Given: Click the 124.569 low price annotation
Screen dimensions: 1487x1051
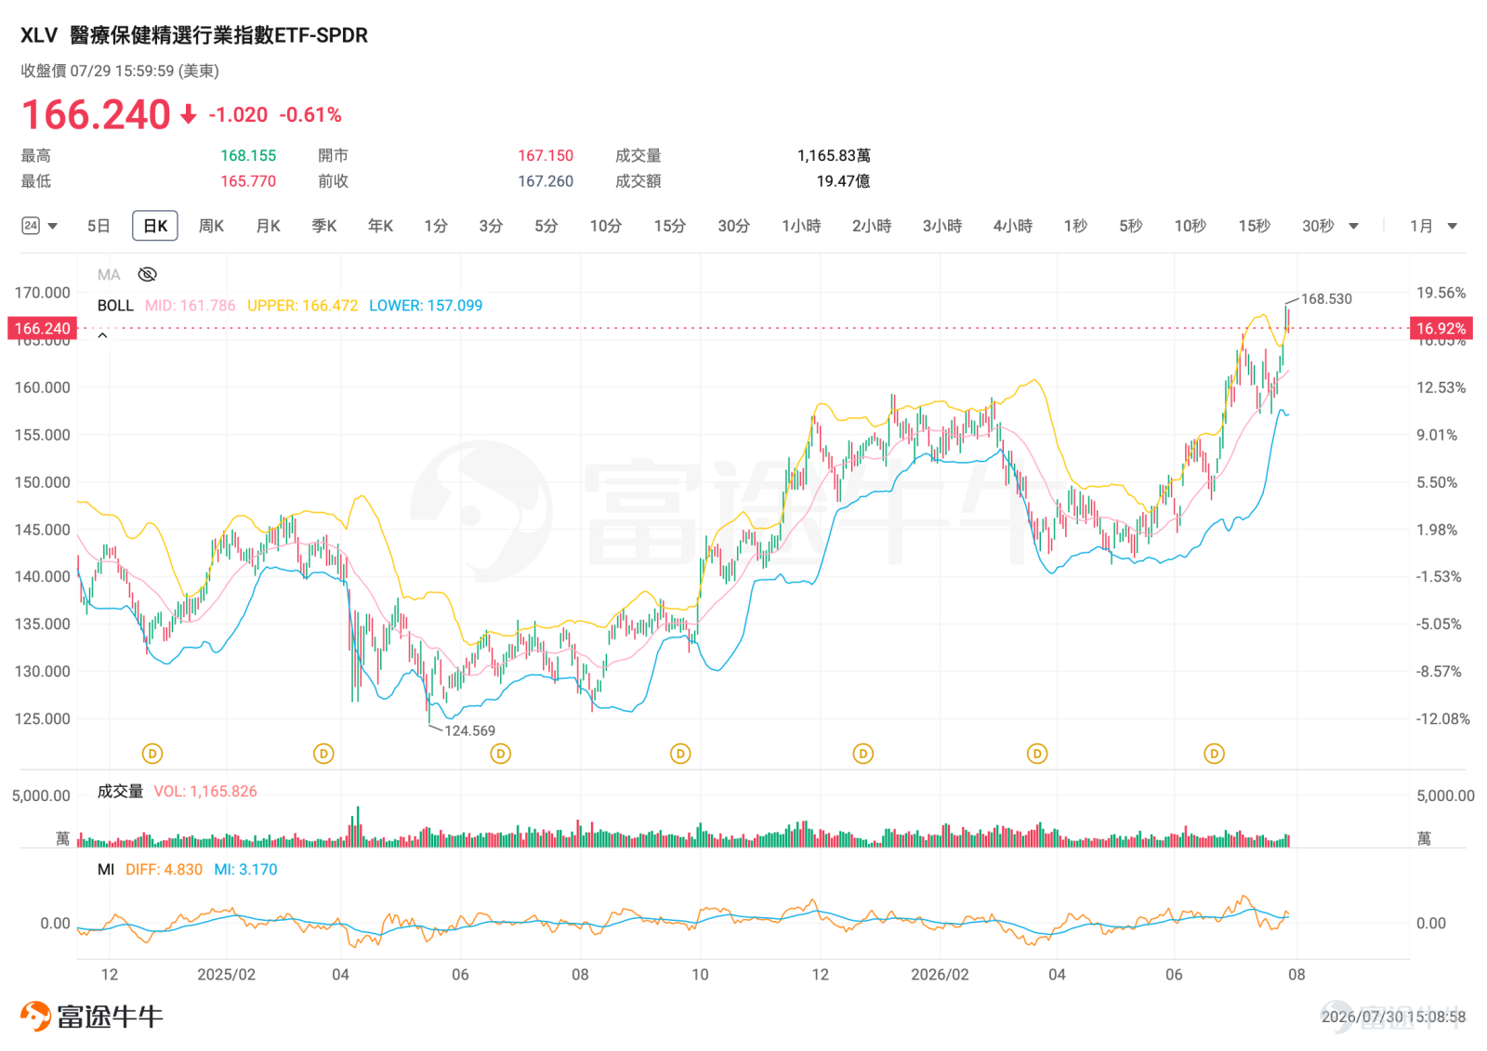Looking at the screenshot, I should click(x=469, y=731).
